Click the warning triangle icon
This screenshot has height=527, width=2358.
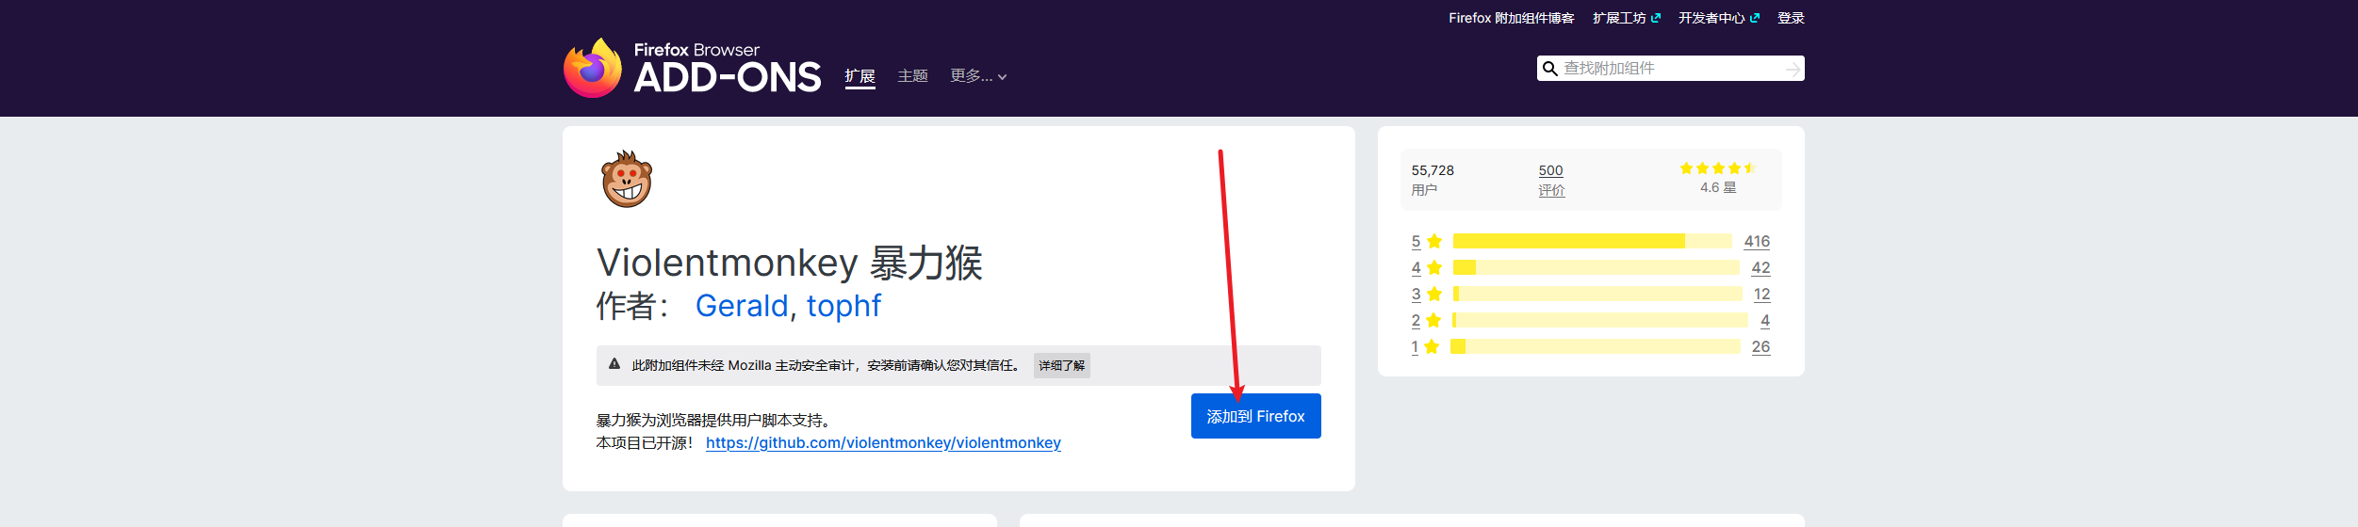(614, 364)
